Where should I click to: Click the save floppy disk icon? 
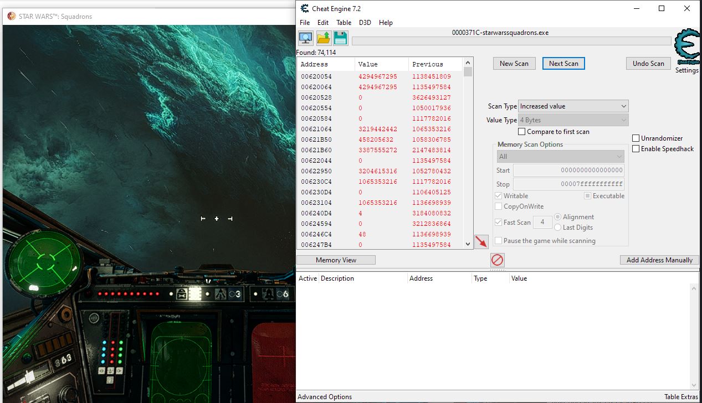point(340,38)
